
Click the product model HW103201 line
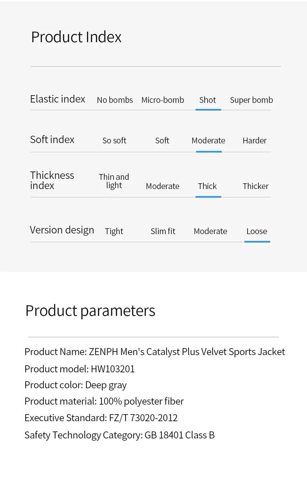click(x=80, y=369)
